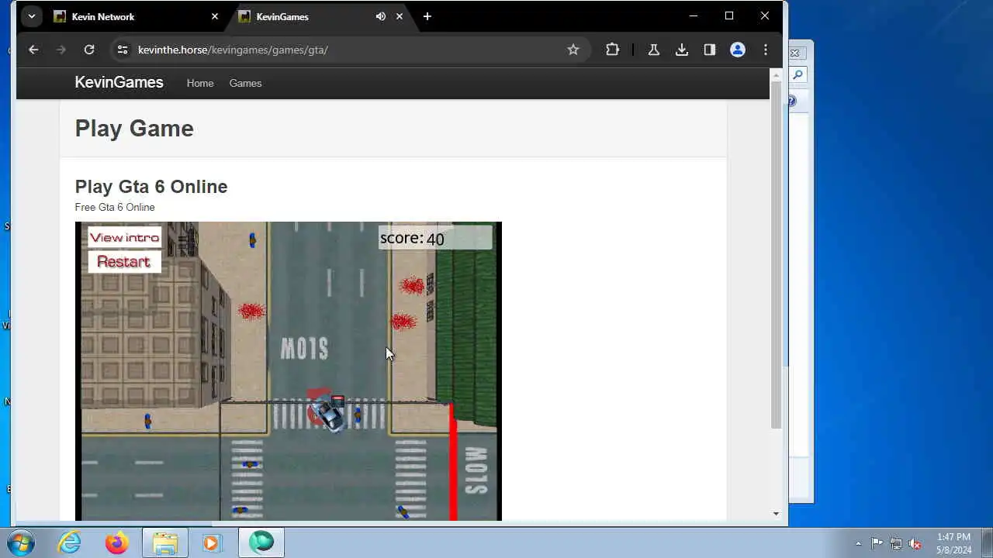Toggle the Chrome side panel
The image size is (993, 558).
(709, 50)
